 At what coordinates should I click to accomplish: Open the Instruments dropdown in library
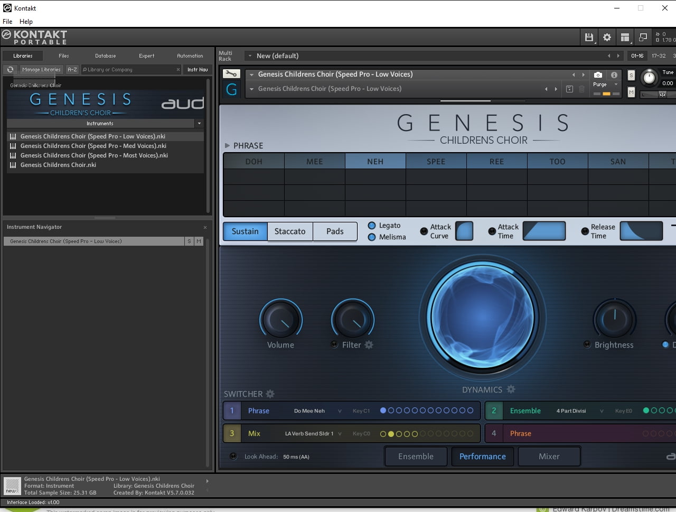[x=199, y=123]
